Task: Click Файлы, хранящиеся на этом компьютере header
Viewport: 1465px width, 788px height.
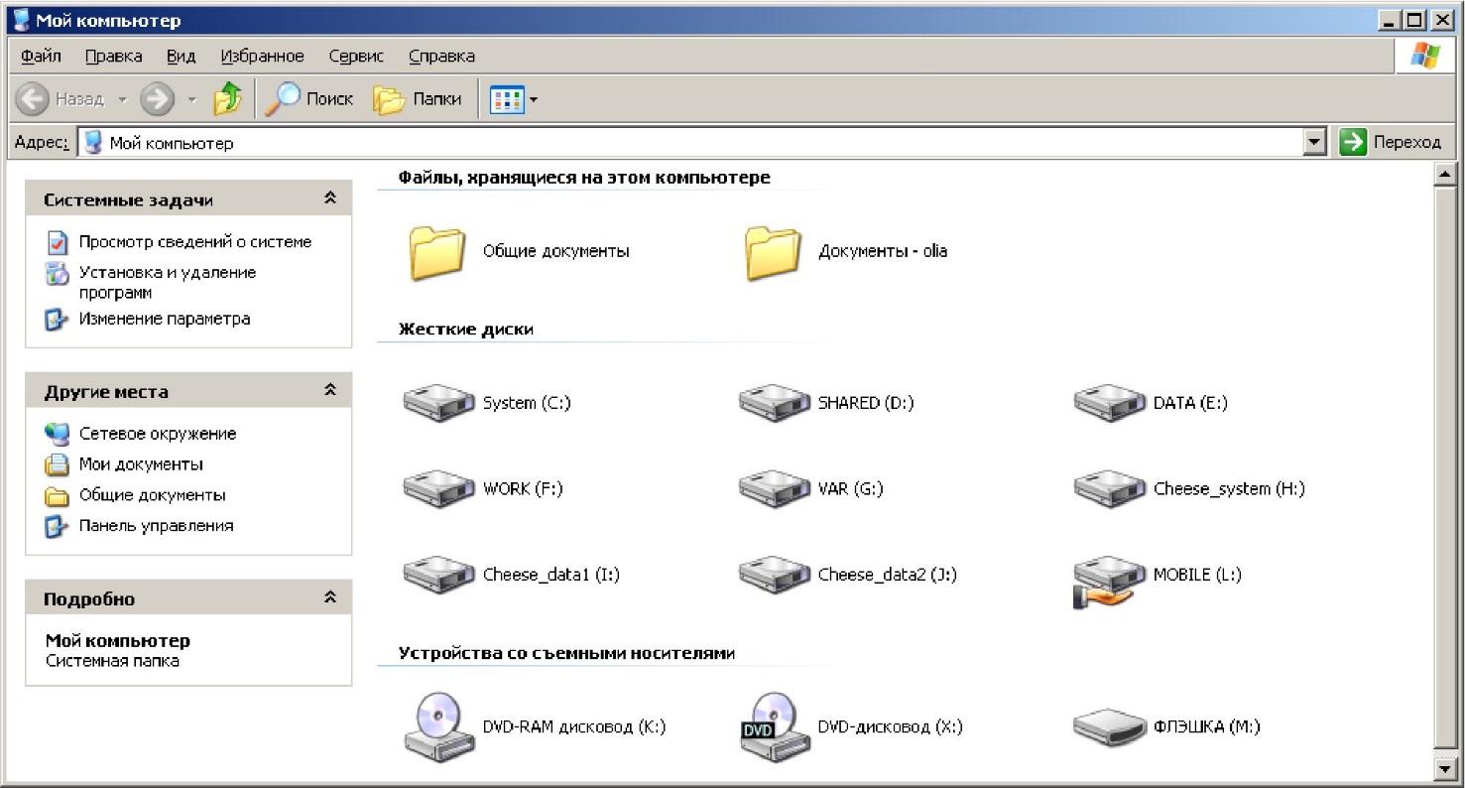Action: click(583, 178)
